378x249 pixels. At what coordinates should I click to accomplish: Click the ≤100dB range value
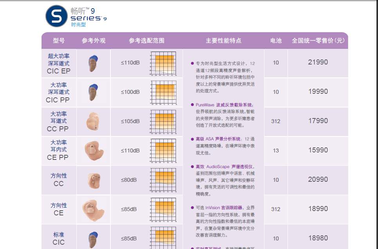click(130, 92)
